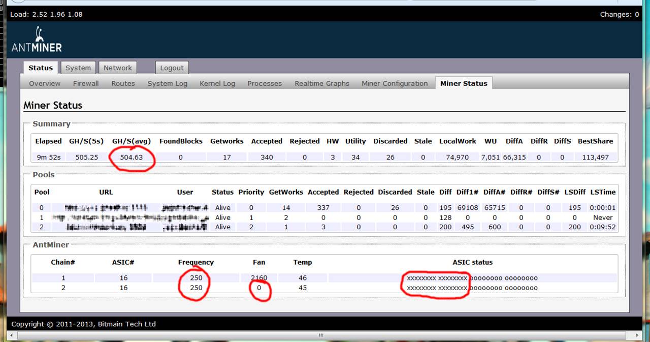
Task: Switch to the Overview sub-tab
Action: pos(45,83)
